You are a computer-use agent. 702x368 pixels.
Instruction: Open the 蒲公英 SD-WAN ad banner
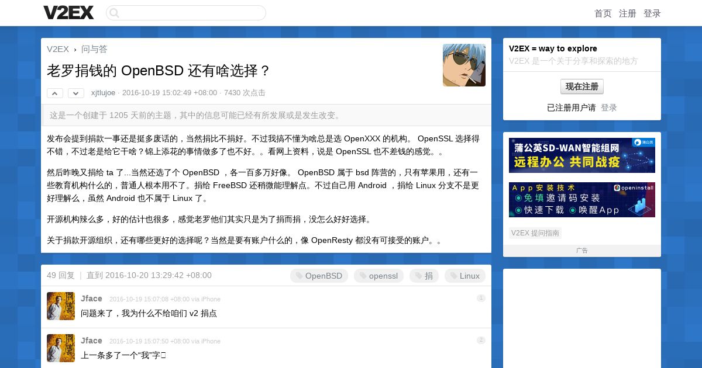click(582, 155)
